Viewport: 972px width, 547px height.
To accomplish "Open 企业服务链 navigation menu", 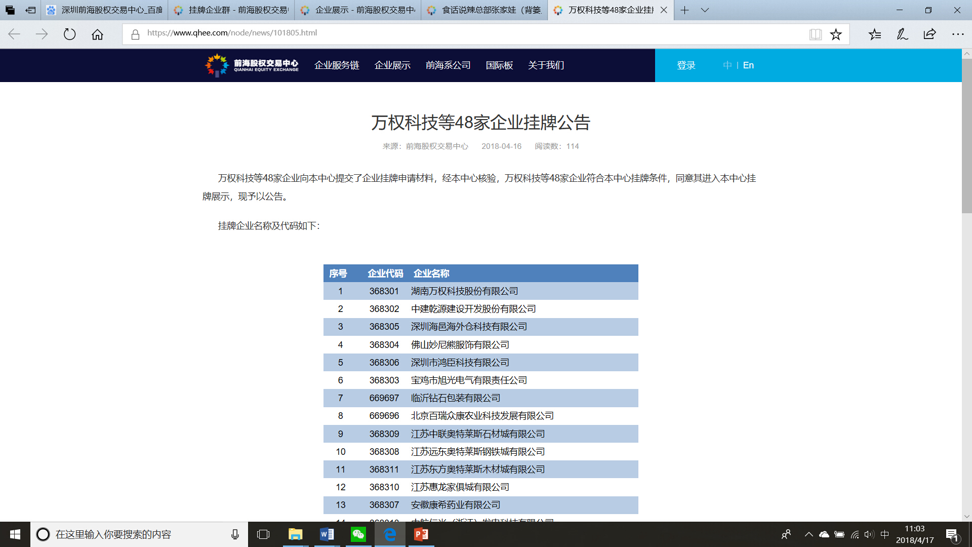I will click(337, 65).
